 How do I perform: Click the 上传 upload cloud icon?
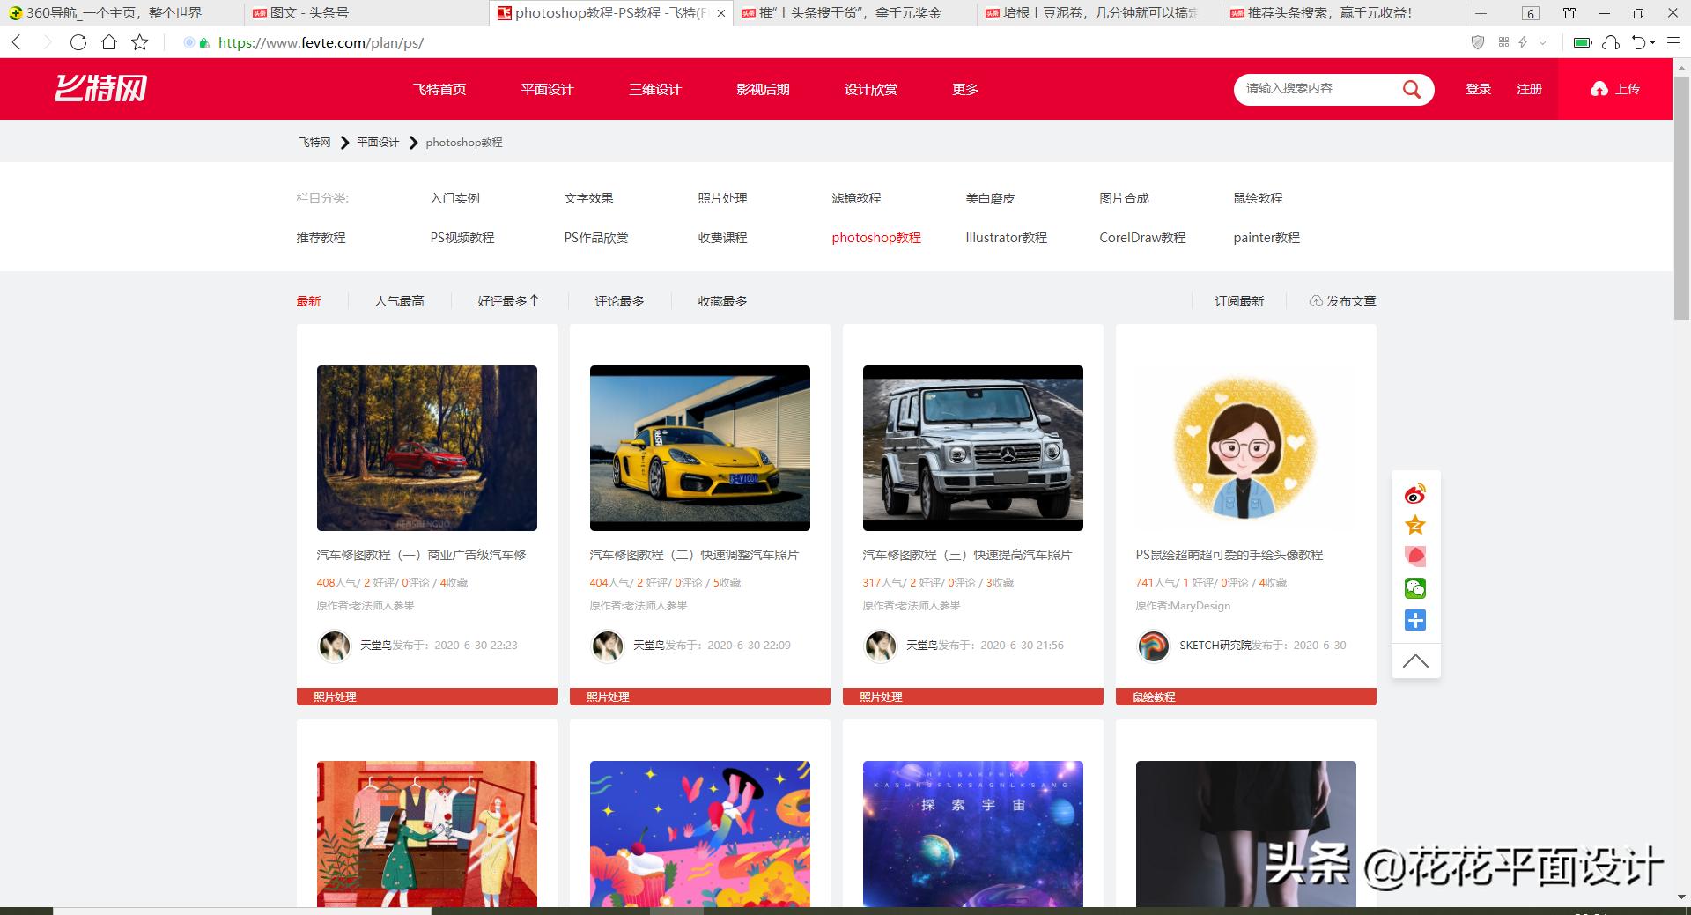[1599, 89]
